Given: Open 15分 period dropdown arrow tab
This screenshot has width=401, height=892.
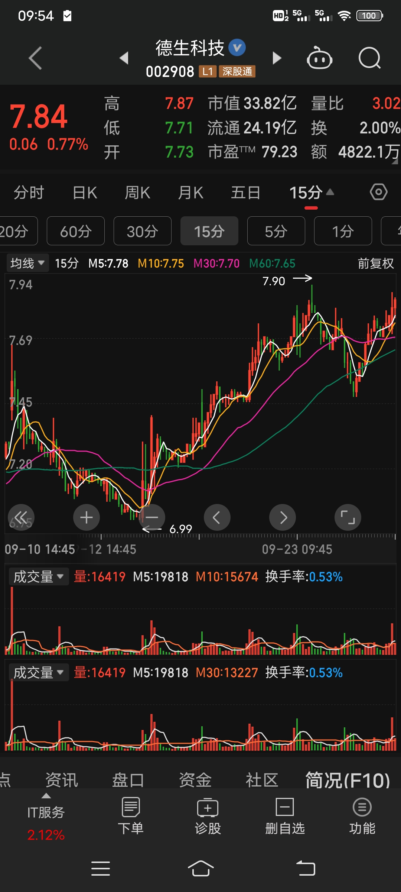Looking at the screenshot, I should (312, 193).
